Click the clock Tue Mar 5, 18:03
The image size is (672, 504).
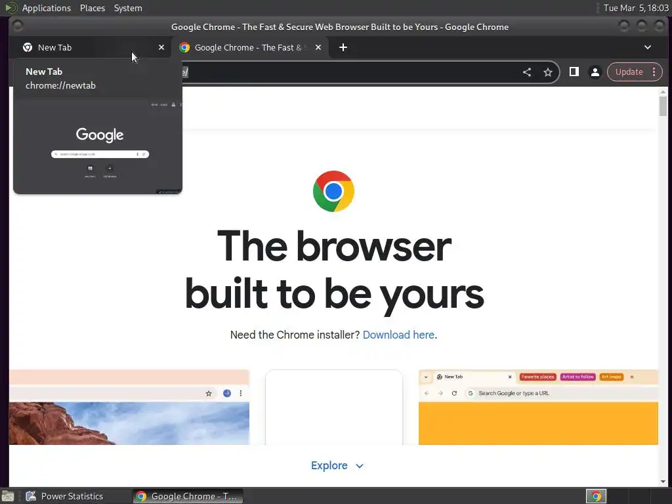(x=636, y=8)
